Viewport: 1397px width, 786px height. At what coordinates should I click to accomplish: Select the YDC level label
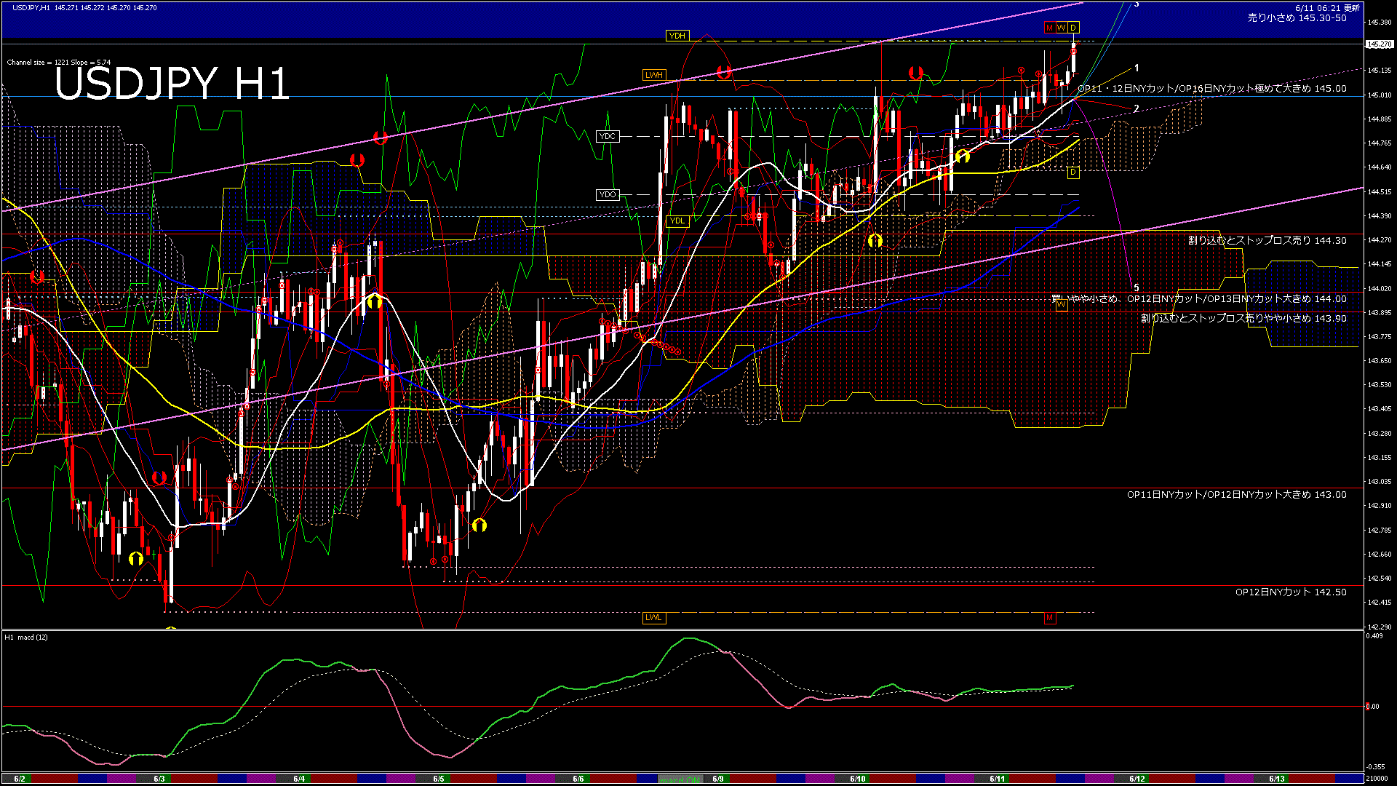click(607, 136)
